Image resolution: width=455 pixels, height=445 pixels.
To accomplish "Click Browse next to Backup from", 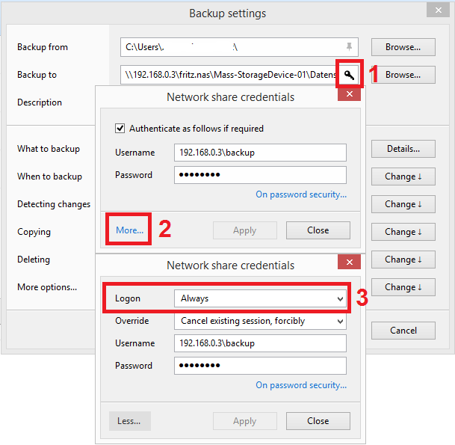I will (403, 47).
